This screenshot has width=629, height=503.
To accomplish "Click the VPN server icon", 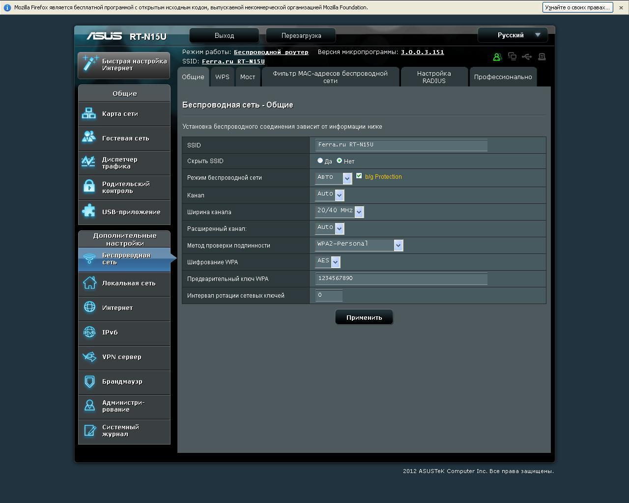I will click(89, 357).
